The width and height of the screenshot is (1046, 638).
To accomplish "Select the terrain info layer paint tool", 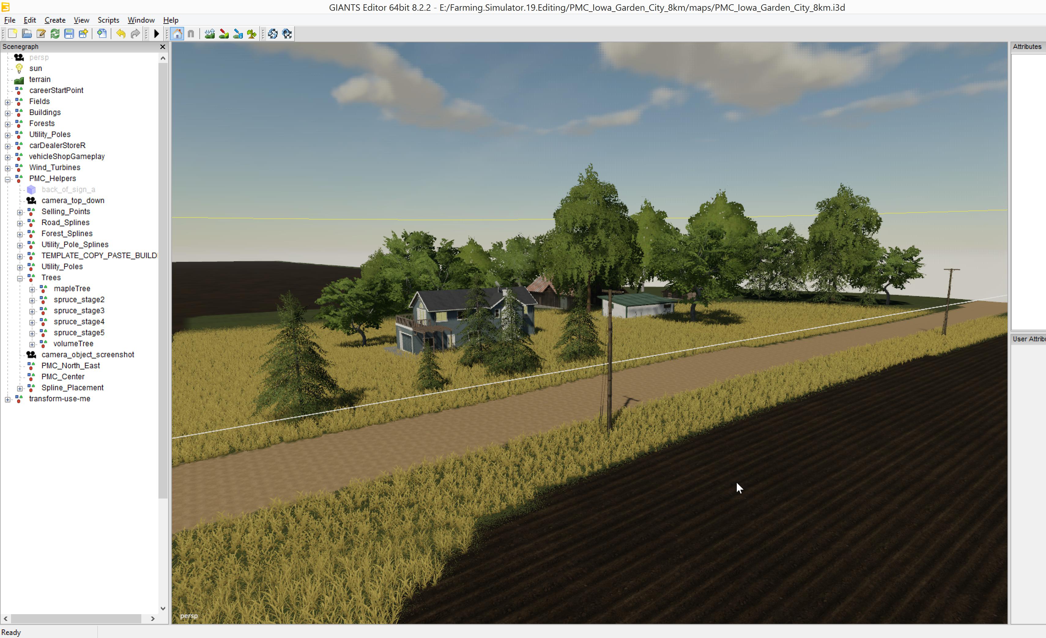I will [x=238, y=34].
